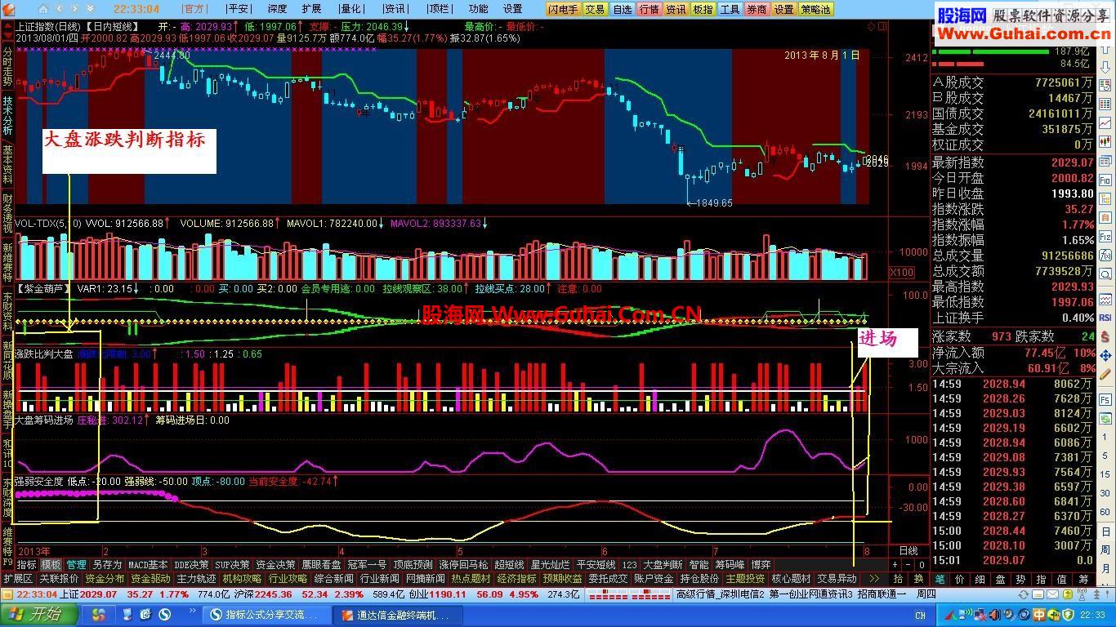Open the 功能 menu

tap(478, 9)
